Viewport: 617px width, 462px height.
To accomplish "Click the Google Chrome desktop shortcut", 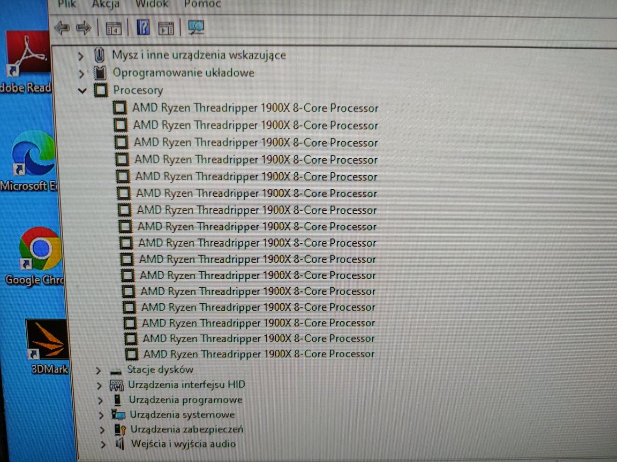I will pyautogui.click(x=35, y=257).
